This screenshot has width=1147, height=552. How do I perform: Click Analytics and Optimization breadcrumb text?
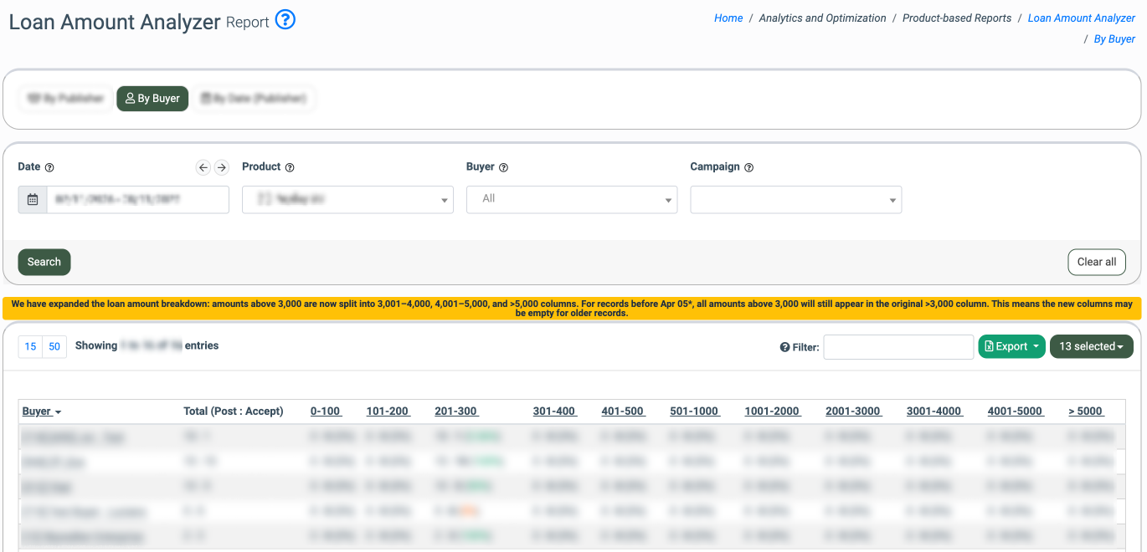click(x=822, y=18)
